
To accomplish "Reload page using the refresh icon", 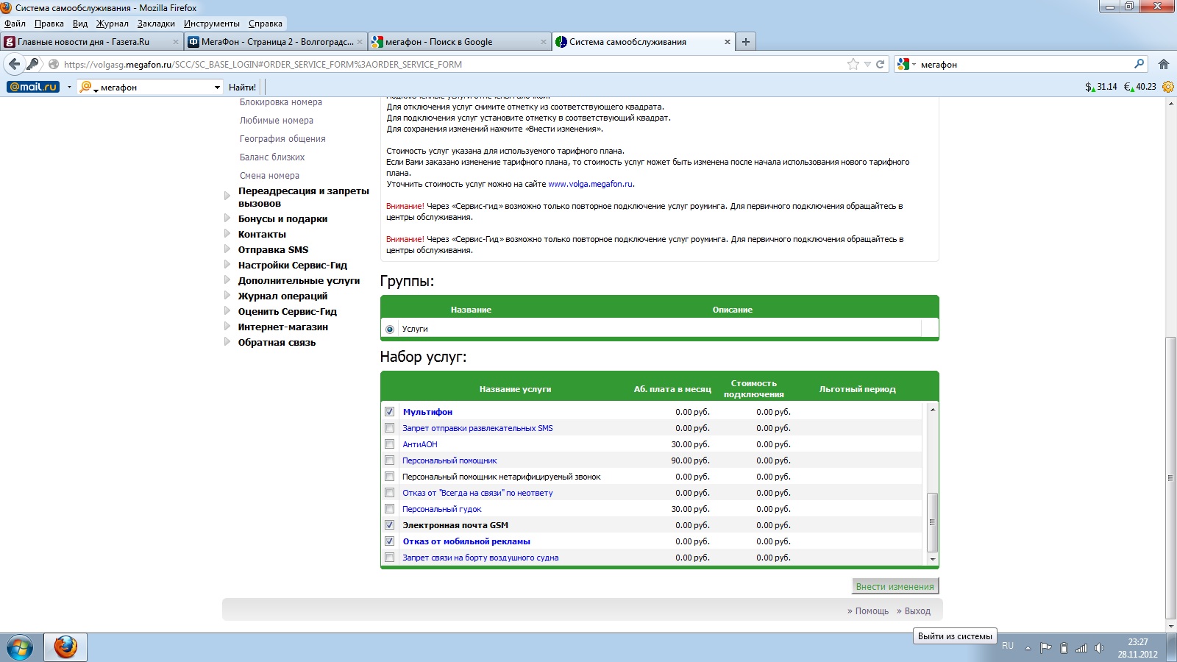I will tap(880, 64).
